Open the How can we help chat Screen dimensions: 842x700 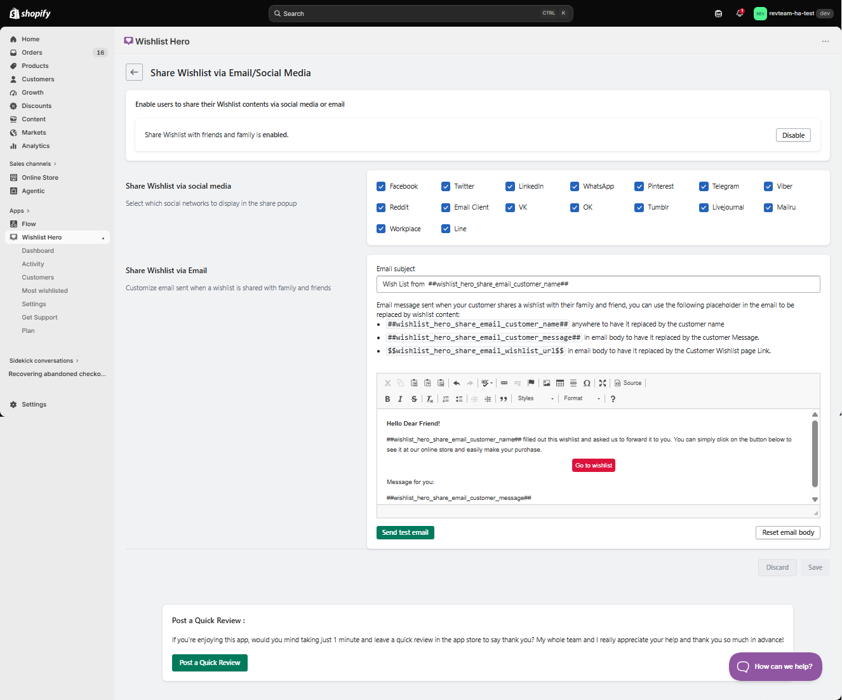[775, 666]
